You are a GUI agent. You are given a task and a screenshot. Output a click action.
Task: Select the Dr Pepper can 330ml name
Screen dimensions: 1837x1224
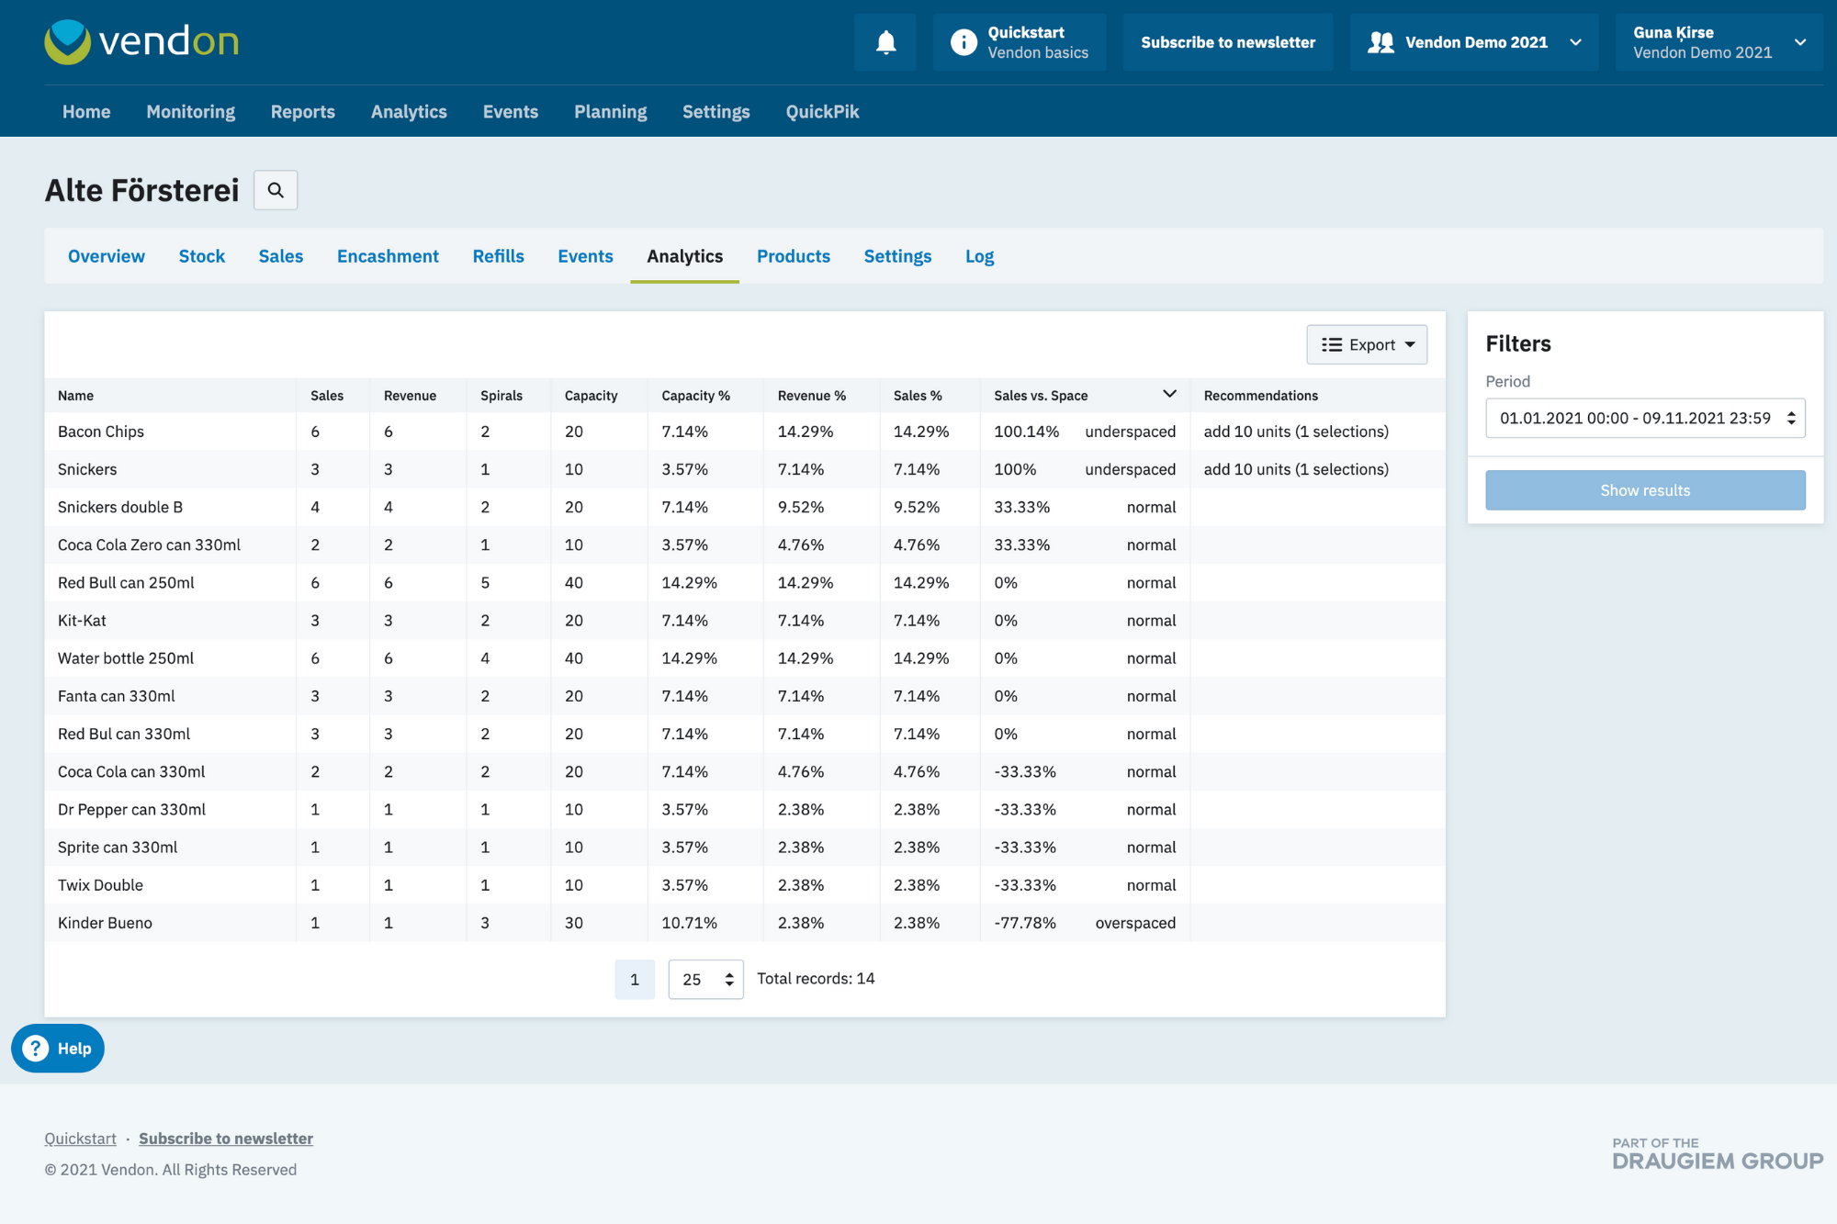(x=131, y=809)
